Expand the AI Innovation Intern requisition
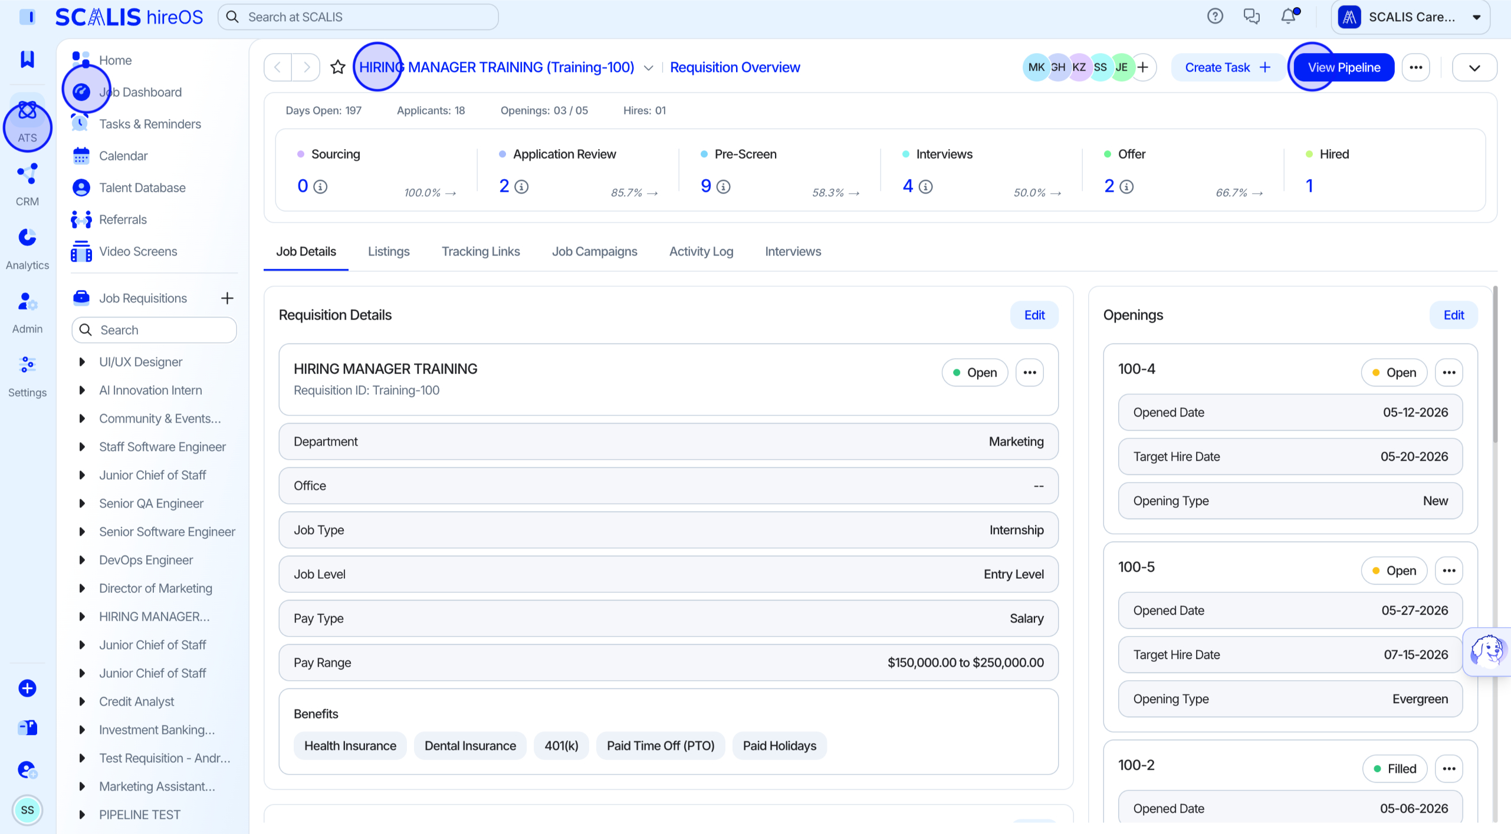Image resolution: width=1511 pixels, height=834 pixels. (x=82, y=390)
